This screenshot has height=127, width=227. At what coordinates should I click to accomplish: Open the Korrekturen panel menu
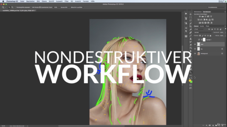(x=225, y=12)
